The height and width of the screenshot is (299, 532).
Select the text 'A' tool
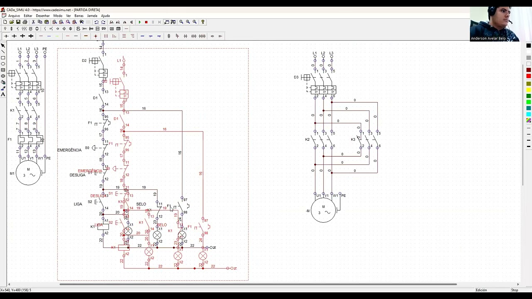click(3, 94)
